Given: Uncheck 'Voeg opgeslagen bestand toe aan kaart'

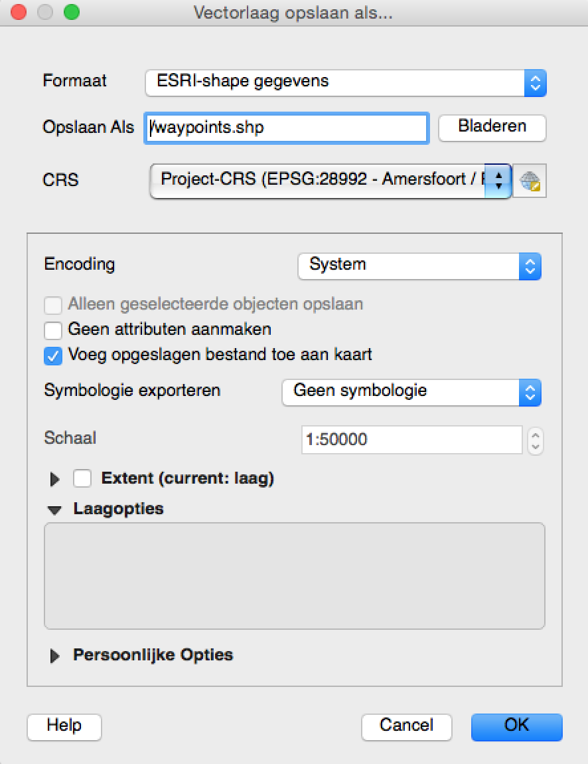Looking at the screenshot, I should 53,355.
